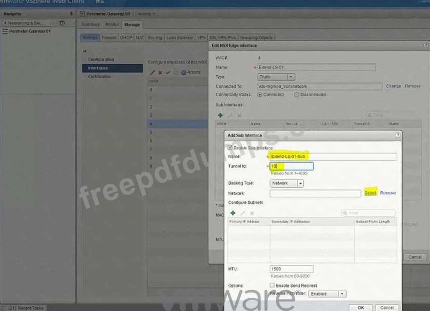Select Certificates in the settings menu
430x311 pixels.
pos(99,77)
